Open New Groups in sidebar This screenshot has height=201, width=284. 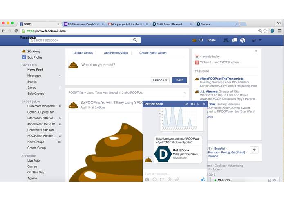click(36, 142)
